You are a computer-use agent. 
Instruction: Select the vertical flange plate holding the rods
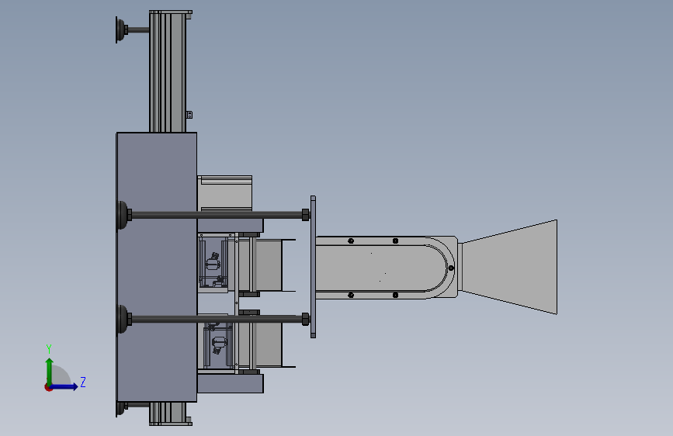[x=313, y=267]
